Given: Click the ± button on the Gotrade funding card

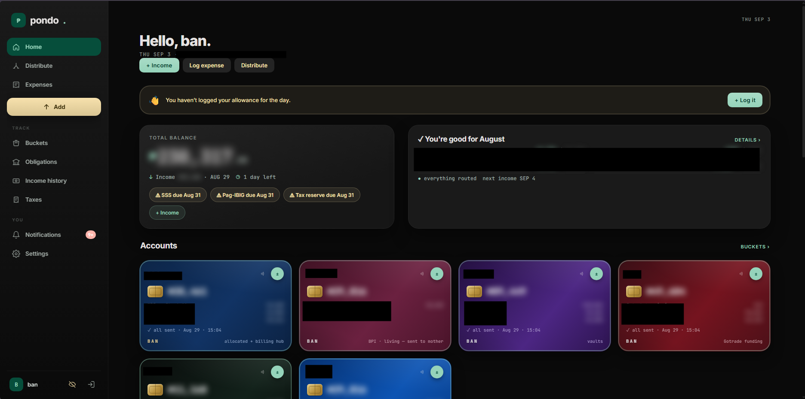Looking at the screenshot, I should tap(756, 274).
